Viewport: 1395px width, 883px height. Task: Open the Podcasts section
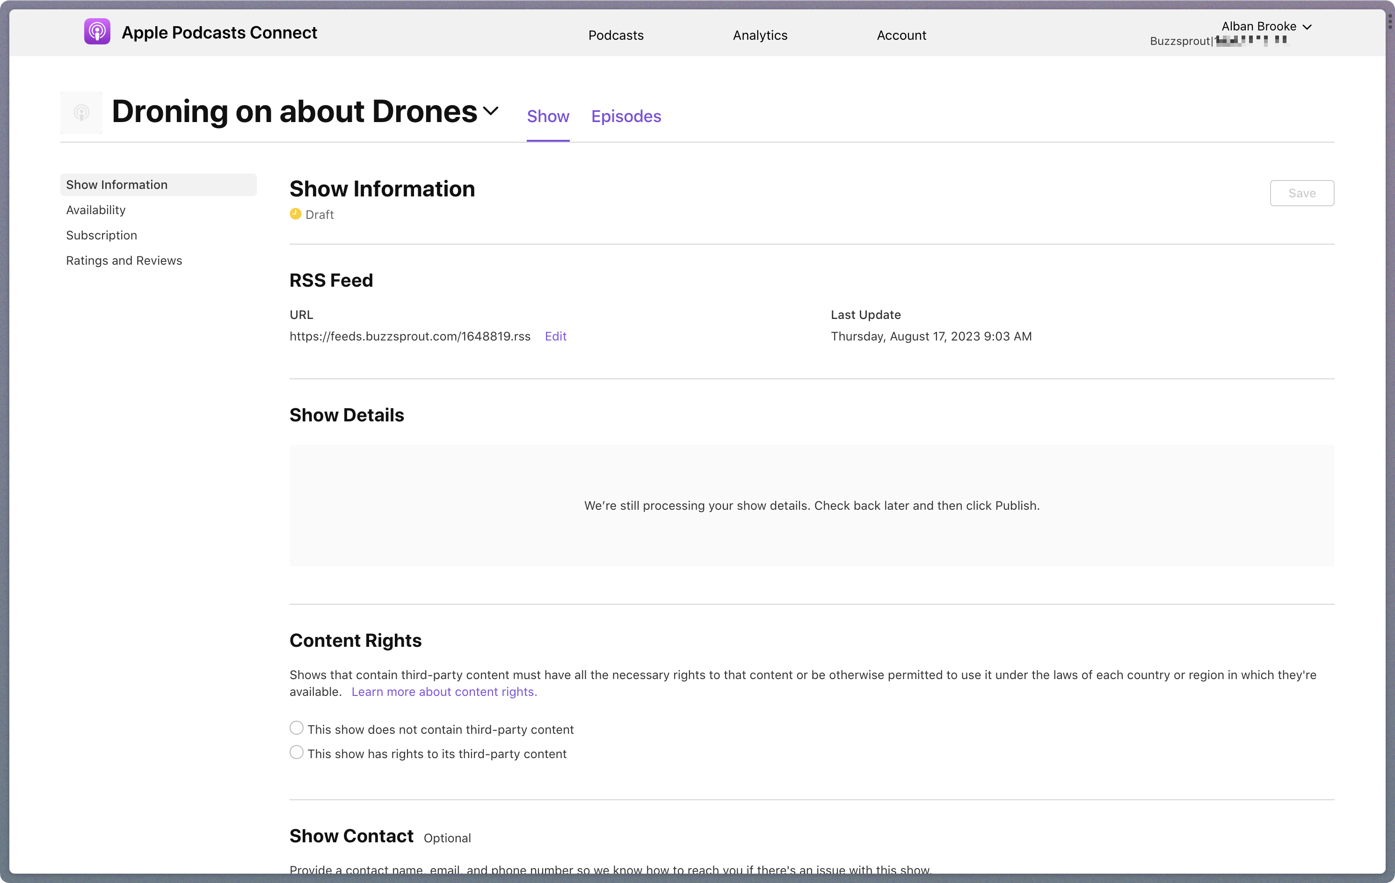616,36
